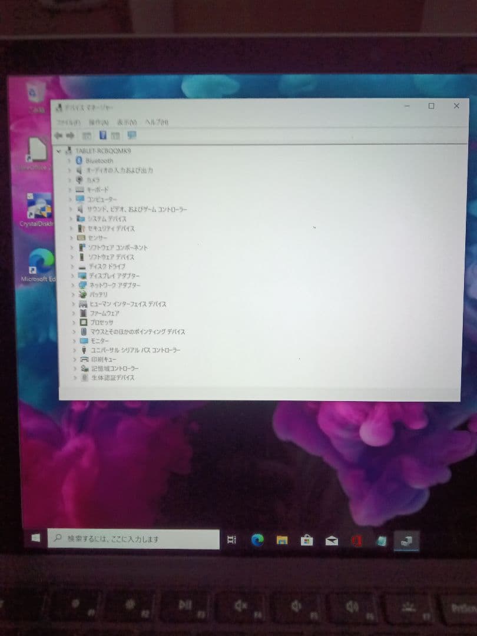Click the Windows Start button
This screenshot has width=477, height=636.
pos(34,539)
